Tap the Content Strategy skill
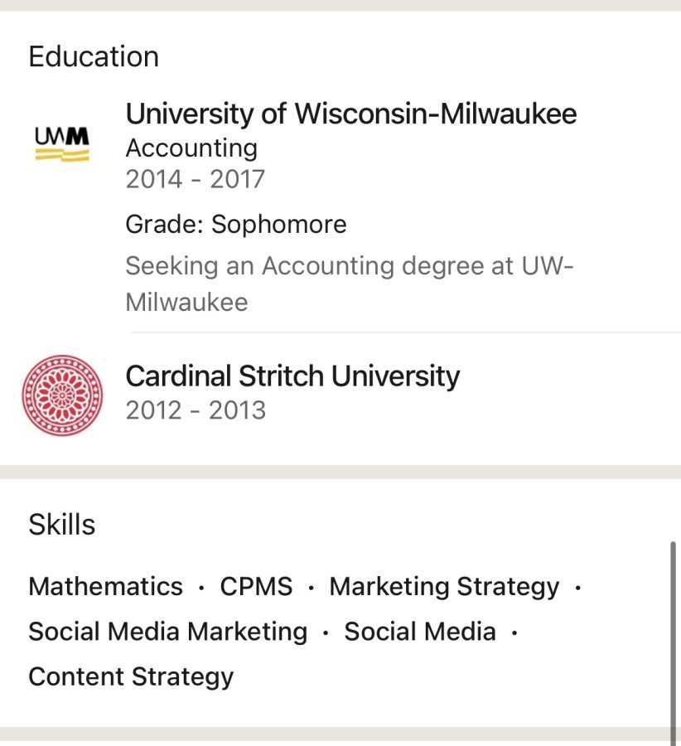Screen dimensions: 681x746 tap(131, 677)
